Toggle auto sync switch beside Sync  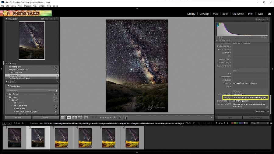click(x=217, y=117)
